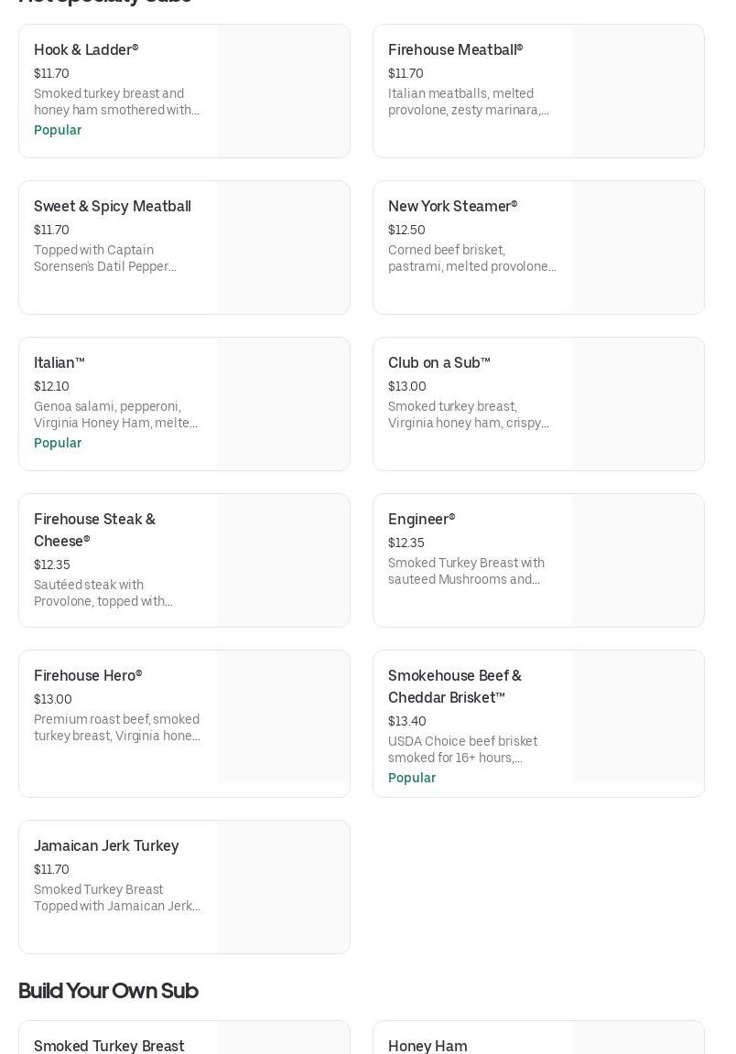Choose the Firehouse Hero sub
This screenshot has height=1054, width=736.
click(88, 676)
